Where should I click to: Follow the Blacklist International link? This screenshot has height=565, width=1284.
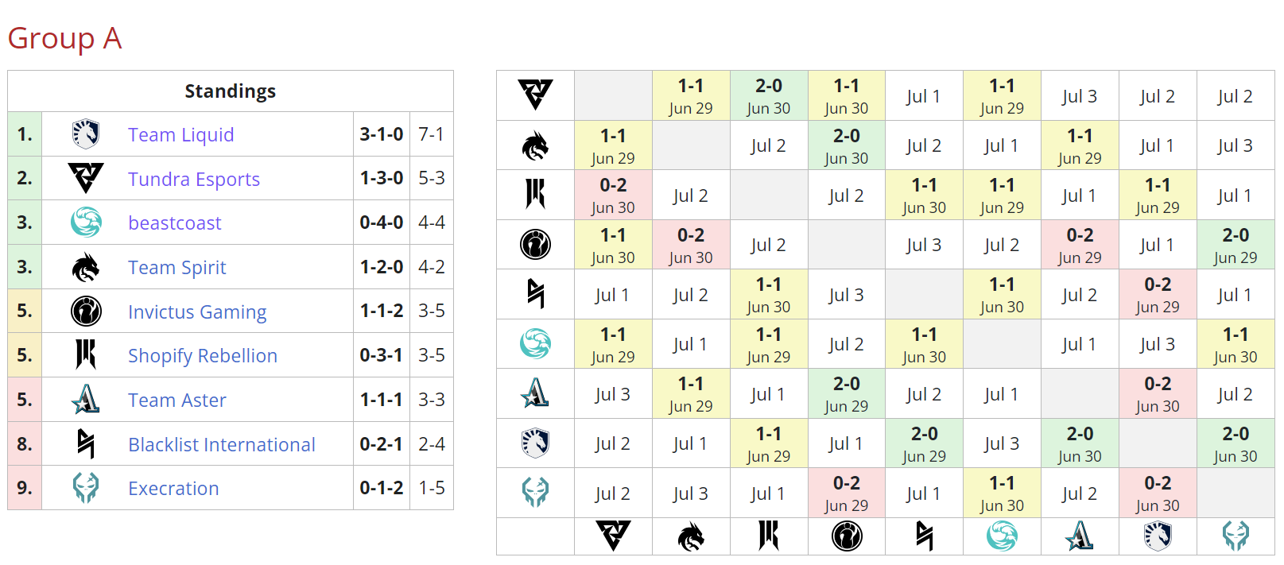[x=222, y=445]
